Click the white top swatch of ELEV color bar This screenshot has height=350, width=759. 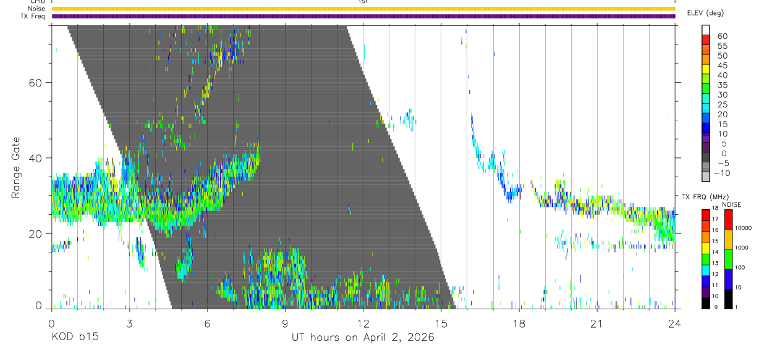(706, 31)
